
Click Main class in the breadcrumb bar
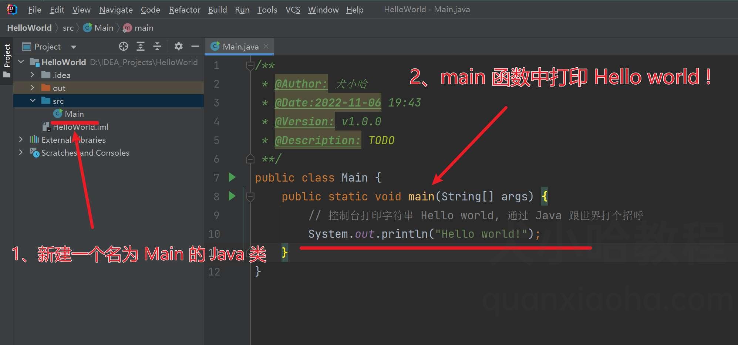pyautogui.click(x=98, y=28)
